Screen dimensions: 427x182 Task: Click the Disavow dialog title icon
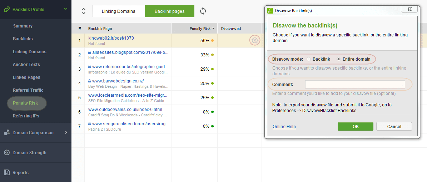pyautogui.click(x=270, y=11)
